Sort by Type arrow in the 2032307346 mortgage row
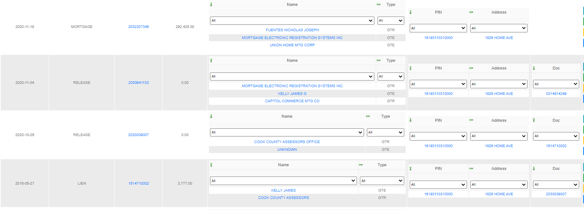The height and width of the screenshot is (210, 584). click(x=378, y=5)
